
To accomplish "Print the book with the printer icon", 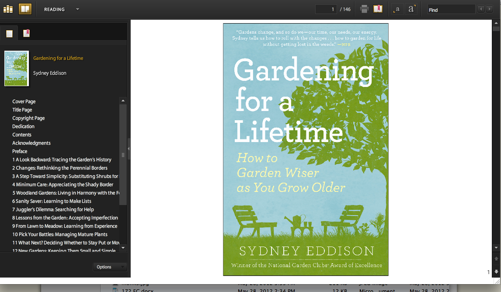I will tap(364, 9).
